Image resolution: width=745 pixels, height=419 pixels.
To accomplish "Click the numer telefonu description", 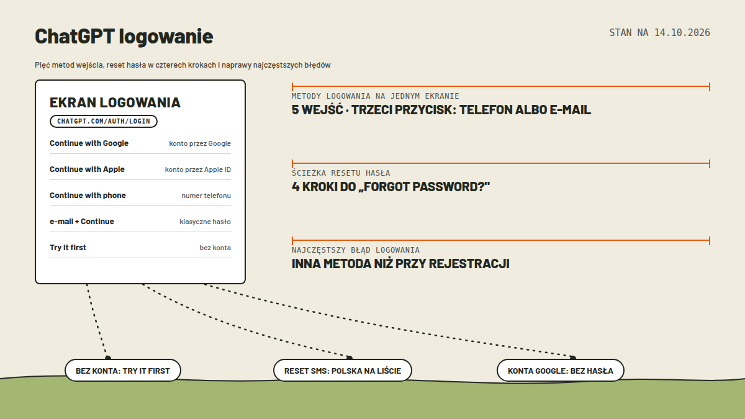I will [x=206, y=196].
